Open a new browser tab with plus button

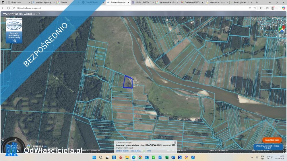[257, 2]
